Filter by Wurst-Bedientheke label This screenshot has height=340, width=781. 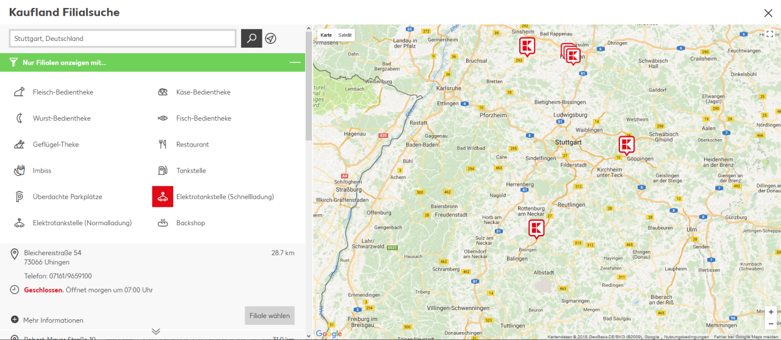62,118
